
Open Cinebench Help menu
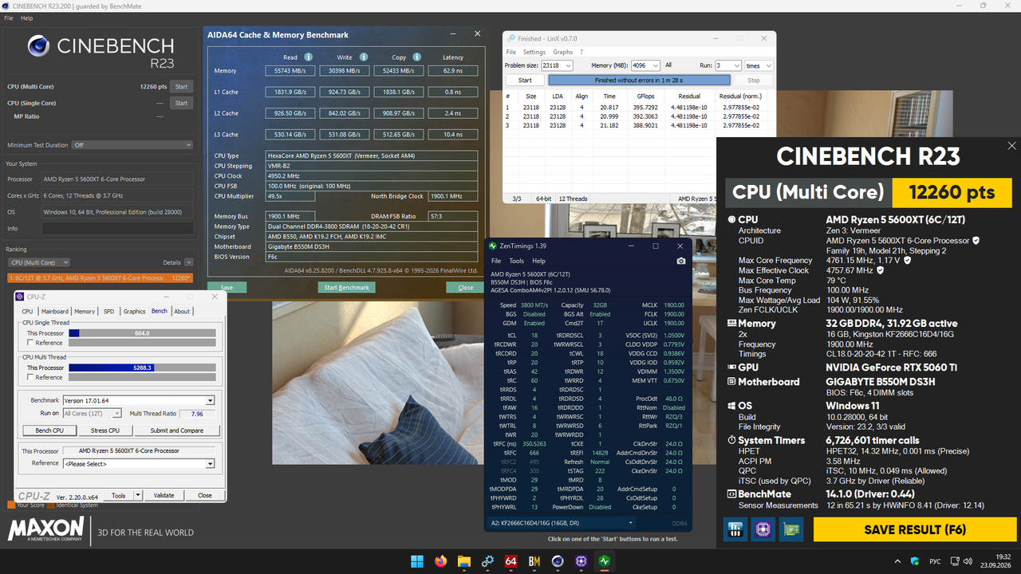click(26, 18)
